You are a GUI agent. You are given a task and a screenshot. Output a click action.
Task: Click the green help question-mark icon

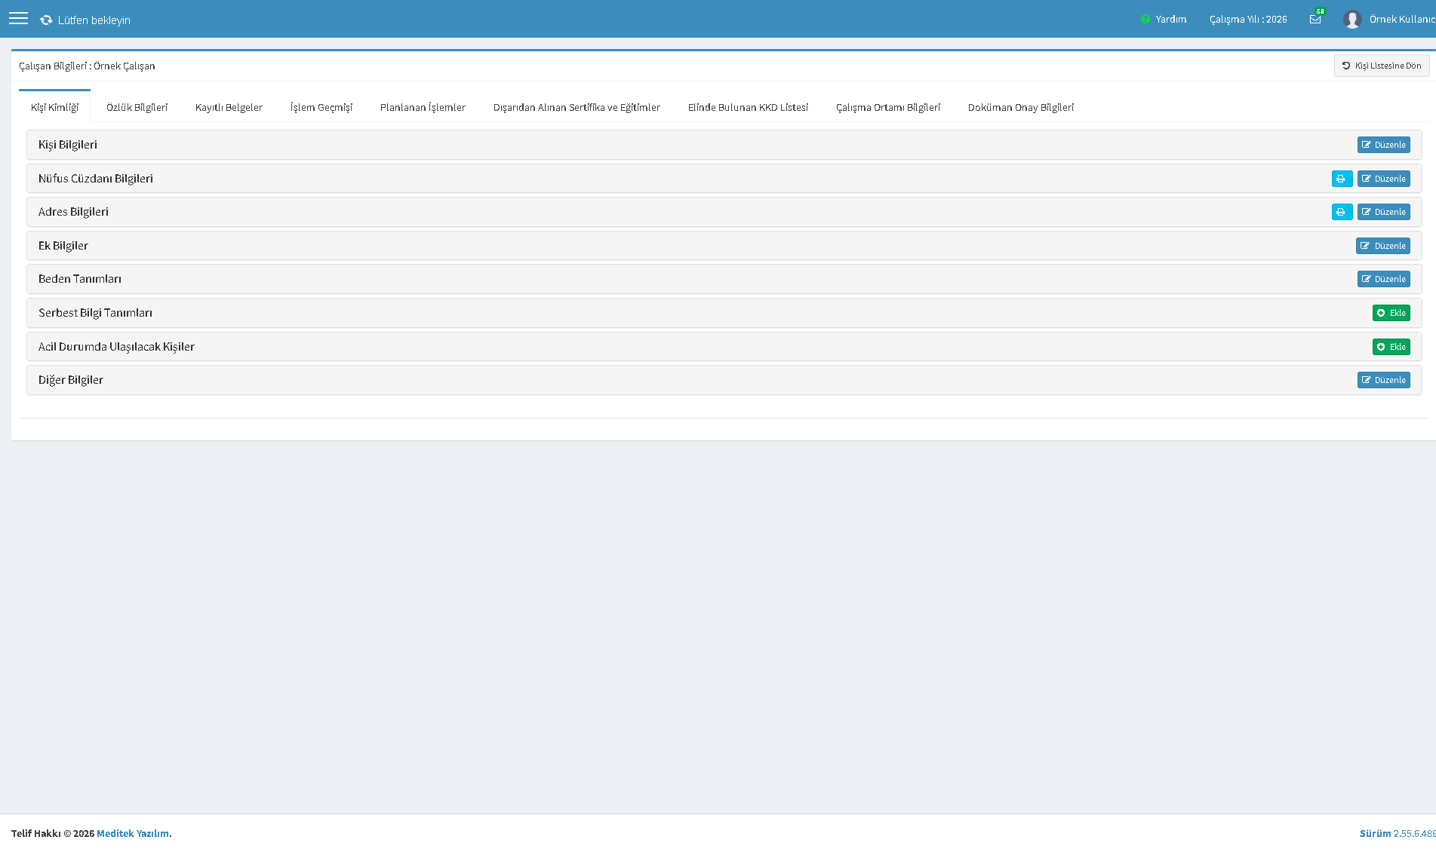click(1145, 20)
